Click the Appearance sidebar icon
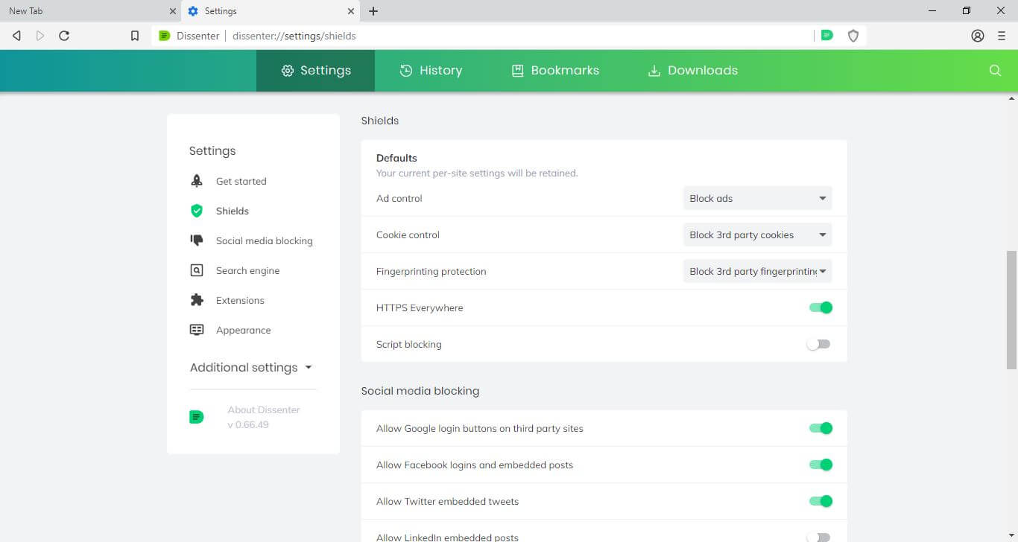 (x=197, y=330)
